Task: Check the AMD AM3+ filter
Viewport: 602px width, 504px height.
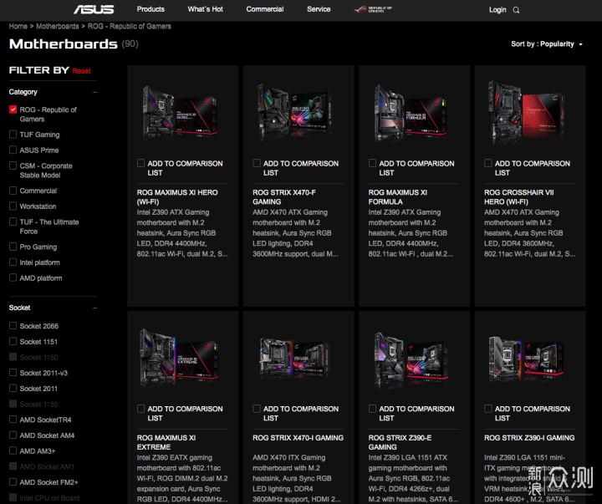Action: point(13,451)
